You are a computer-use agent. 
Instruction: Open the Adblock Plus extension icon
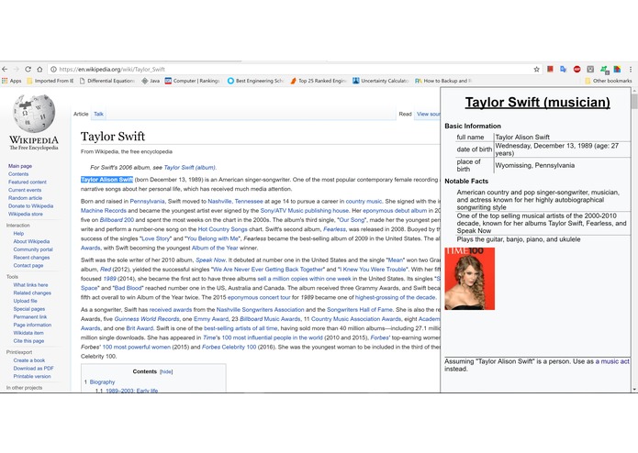pyautogui.click(x=577, y=69)
